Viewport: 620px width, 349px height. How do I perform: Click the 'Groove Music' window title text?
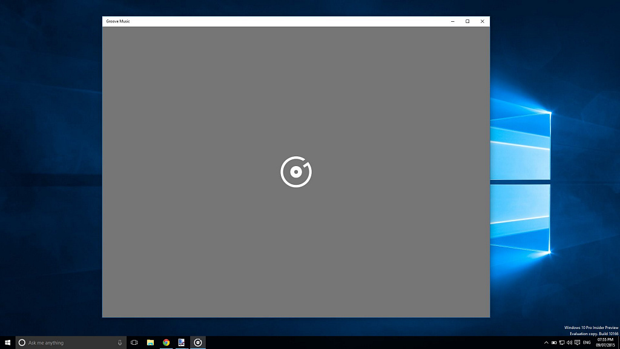click(x=118, y=21)
